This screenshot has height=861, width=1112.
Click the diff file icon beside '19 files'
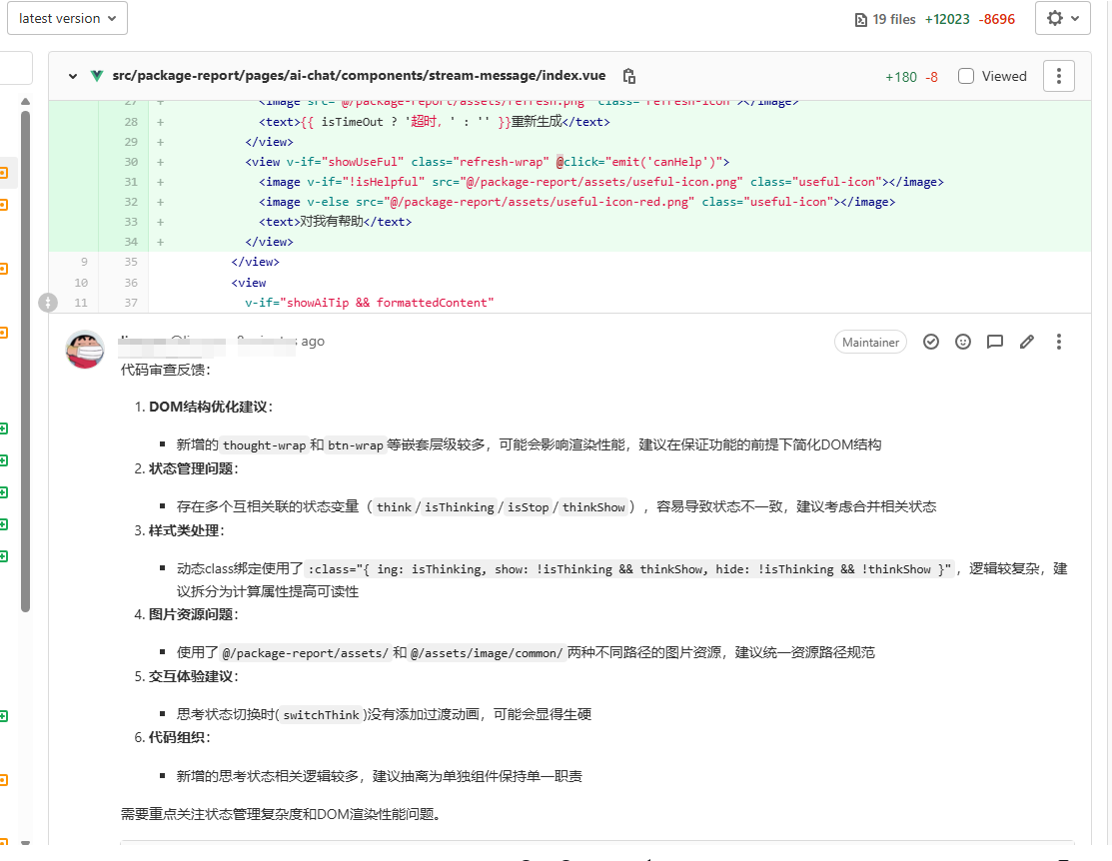click(x=860, y=18)
